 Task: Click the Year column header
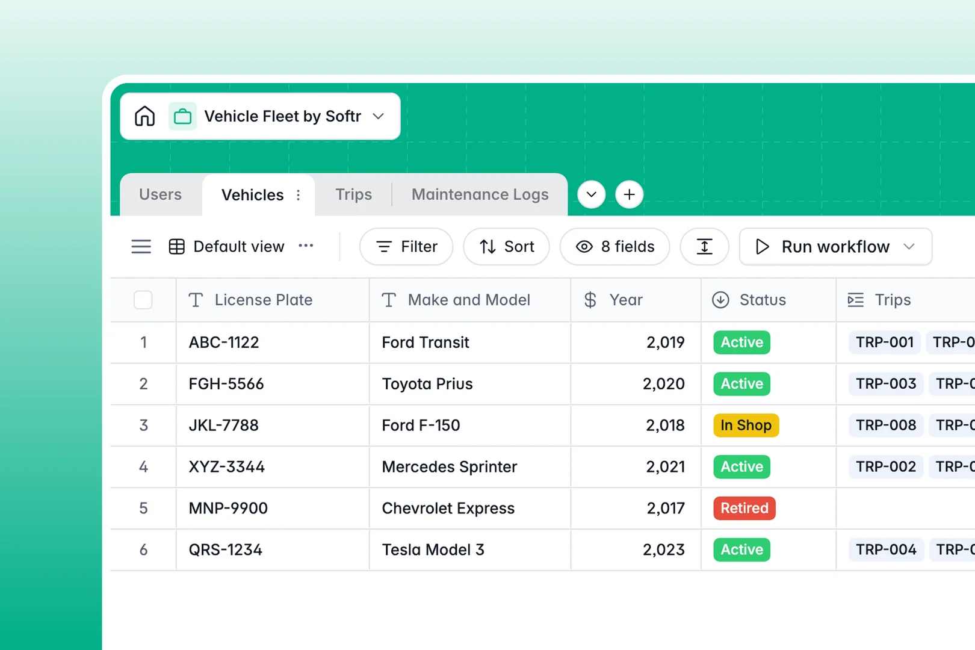[636, 300]
